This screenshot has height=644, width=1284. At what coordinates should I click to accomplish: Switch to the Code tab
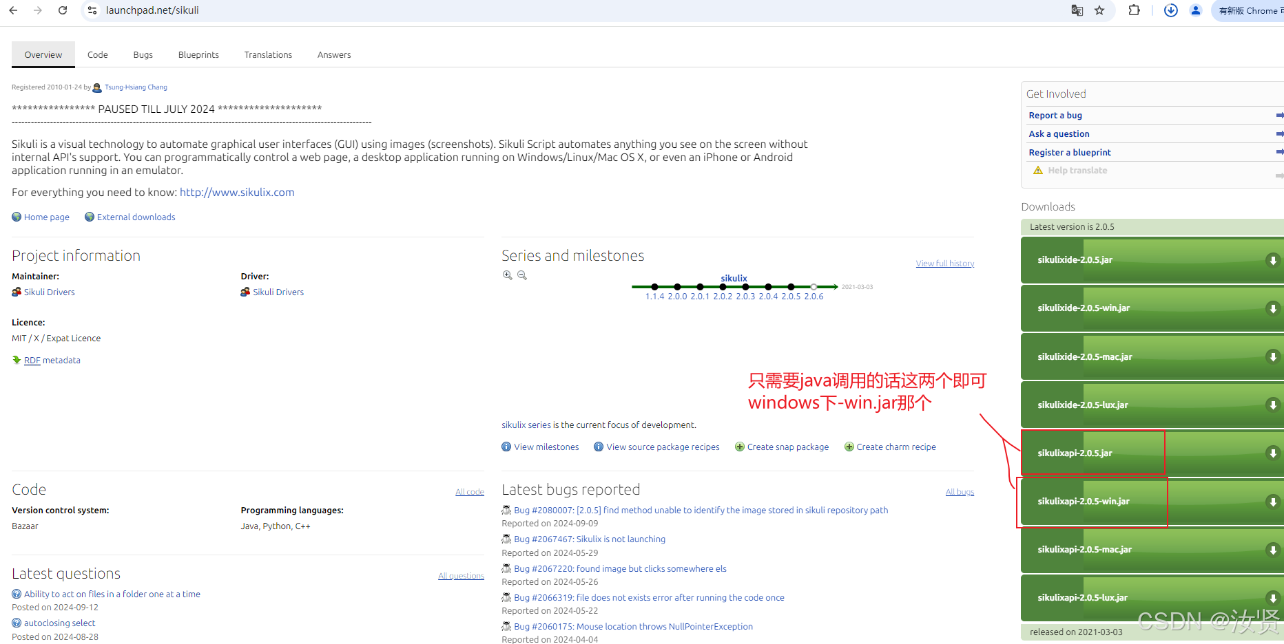[x=98, y=54]
